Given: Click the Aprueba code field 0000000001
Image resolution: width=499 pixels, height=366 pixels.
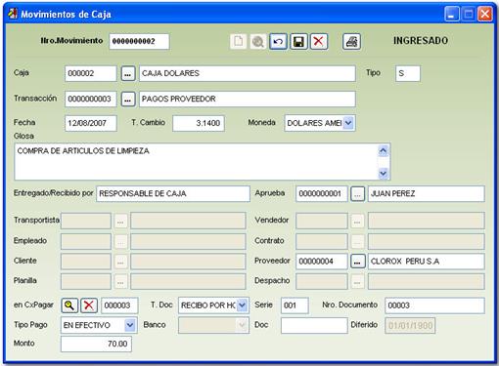Looking at the screenshot, I should 322,194.
